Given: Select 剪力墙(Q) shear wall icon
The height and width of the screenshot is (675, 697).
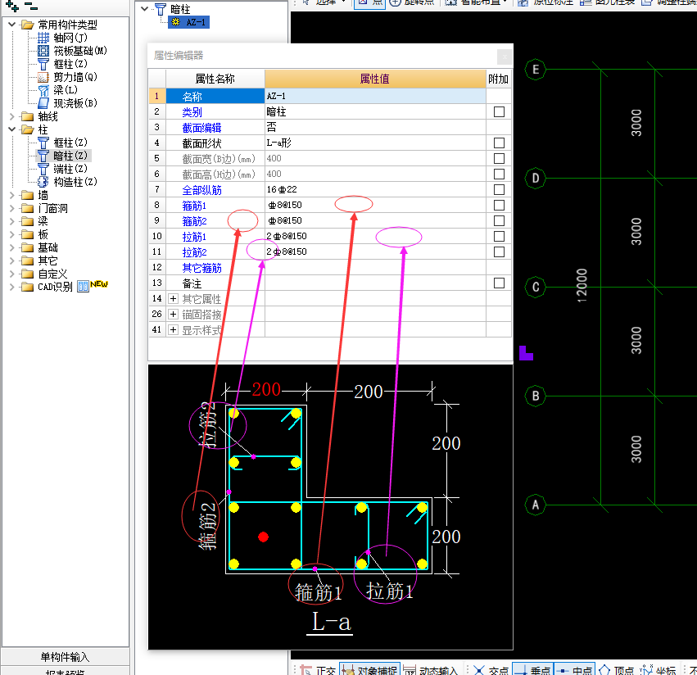Looking at the screenshot, I should tap(43, 77).
